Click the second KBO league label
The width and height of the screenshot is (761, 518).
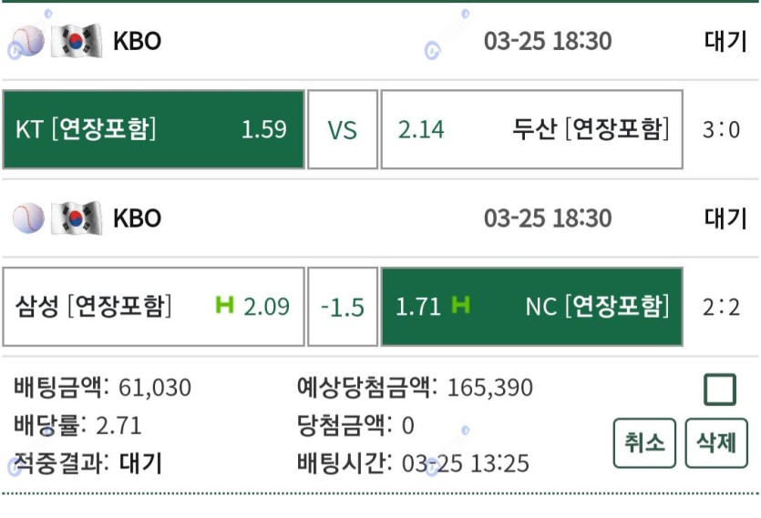pyautogui.click(x=138, y=218)
